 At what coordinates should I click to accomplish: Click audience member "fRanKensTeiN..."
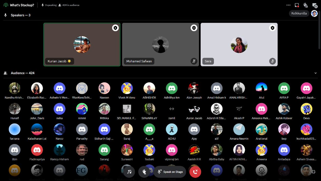82,91
